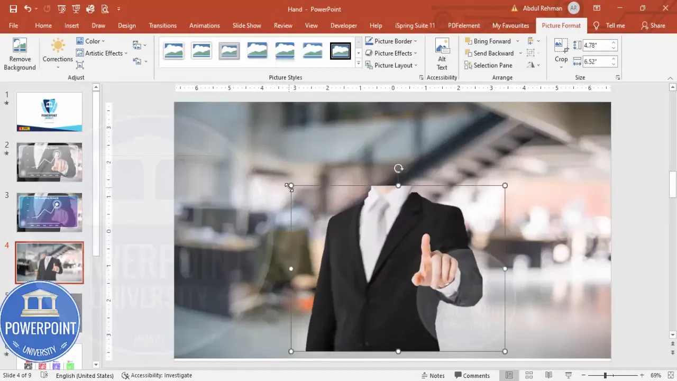Open the File tab
The height and width of the screenshot is (381, 677).
[x=13, y=25]
